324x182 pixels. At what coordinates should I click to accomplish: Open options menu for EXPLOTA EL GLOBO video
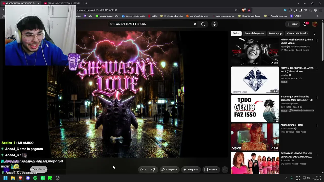pos(317,154)
